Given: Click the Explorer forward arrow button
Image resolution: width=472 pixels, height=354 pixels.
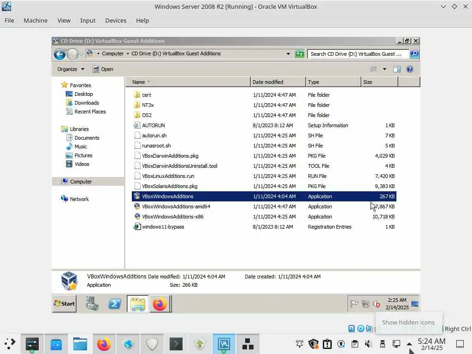Looking at the screenshot, I should (x=72, y=54).
